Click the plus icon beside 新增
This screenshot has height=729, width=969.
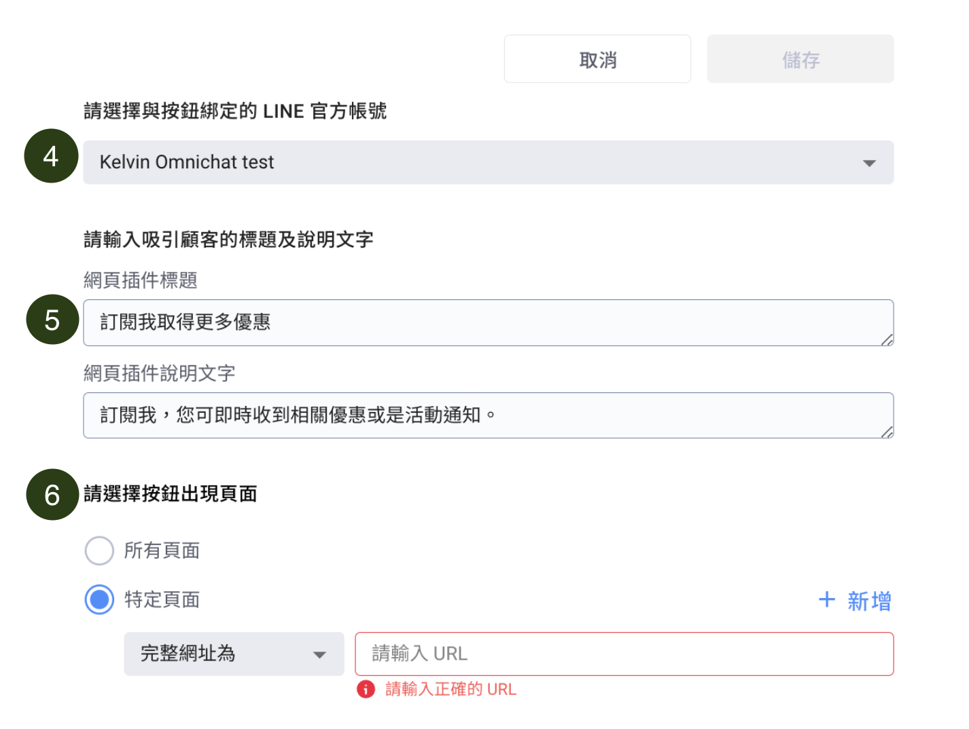(x=826, y=599)
